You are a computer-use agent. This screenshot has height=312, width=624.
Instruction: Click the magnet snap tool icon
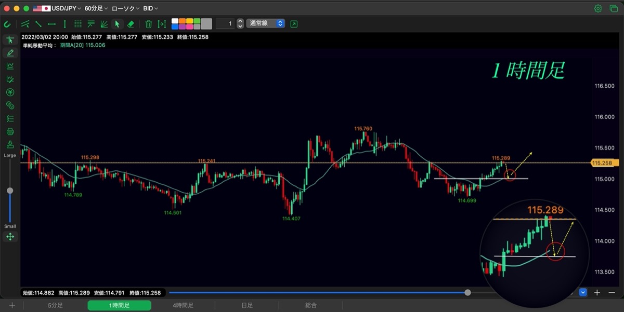coord(7,24)
